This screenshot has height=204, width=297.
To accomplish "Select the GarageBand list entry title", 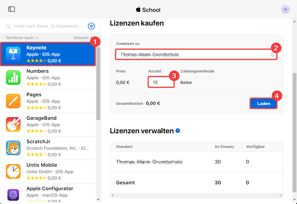I will pyautogui.click(x=41, y=118).
